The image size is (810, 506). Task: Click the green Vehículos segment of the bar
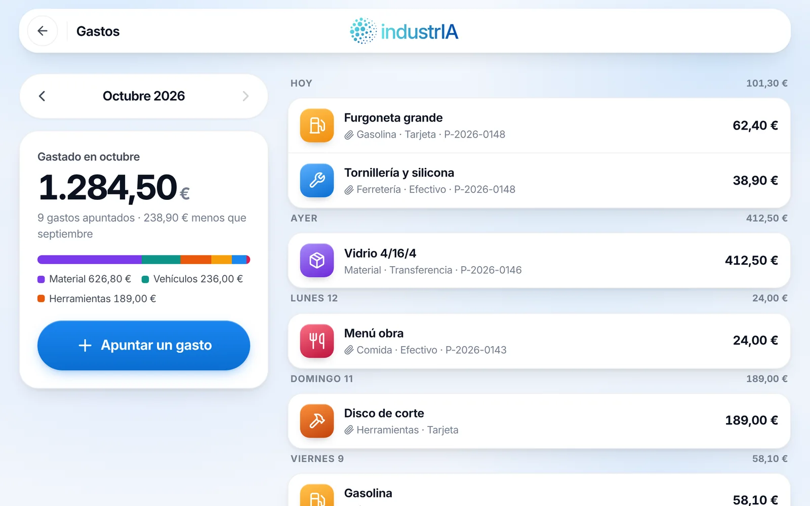(161, 260)
